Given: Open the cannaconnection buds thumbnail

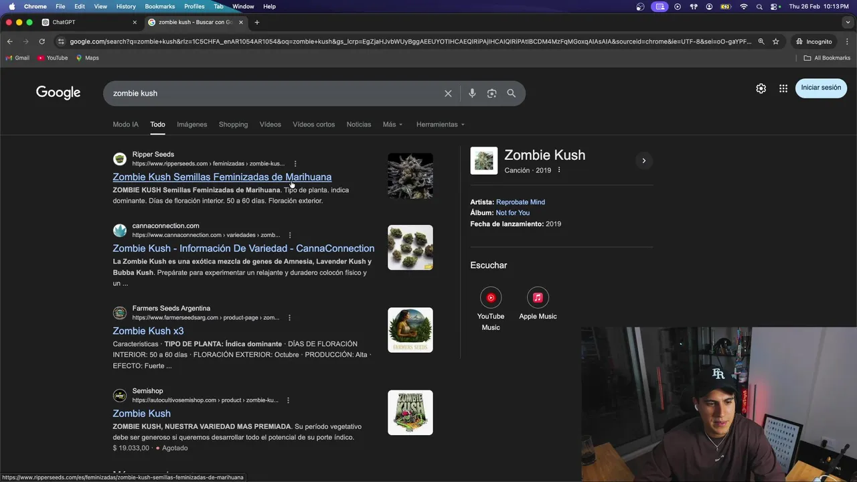Looking at the screenshot, I should pyautogui.click(x=410, y=248).
